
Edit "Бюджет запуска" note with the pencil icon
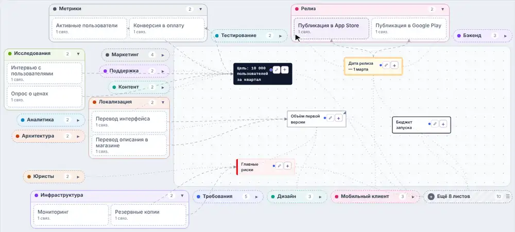tap(435, 124)
